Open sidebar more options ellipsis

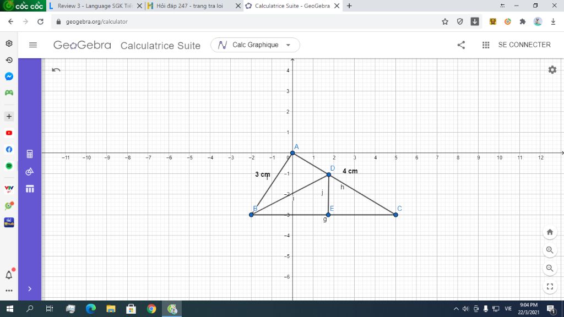(9, 291)
